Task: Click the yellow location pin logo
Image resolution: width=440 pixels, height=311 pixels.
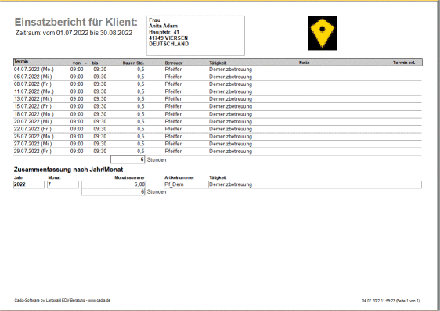Action: tap(322, 34)
